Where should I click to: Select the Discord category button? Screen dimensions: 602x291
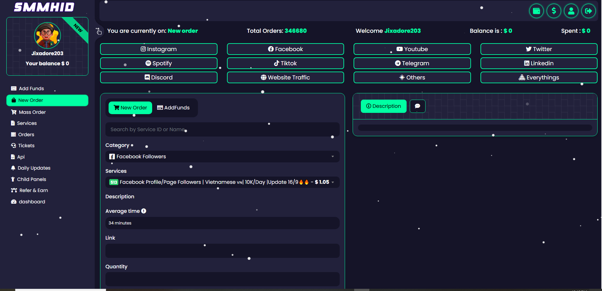[158, 77]
